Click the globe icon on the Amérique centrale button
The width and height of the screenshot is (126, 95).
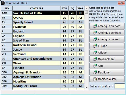[95, 33]
